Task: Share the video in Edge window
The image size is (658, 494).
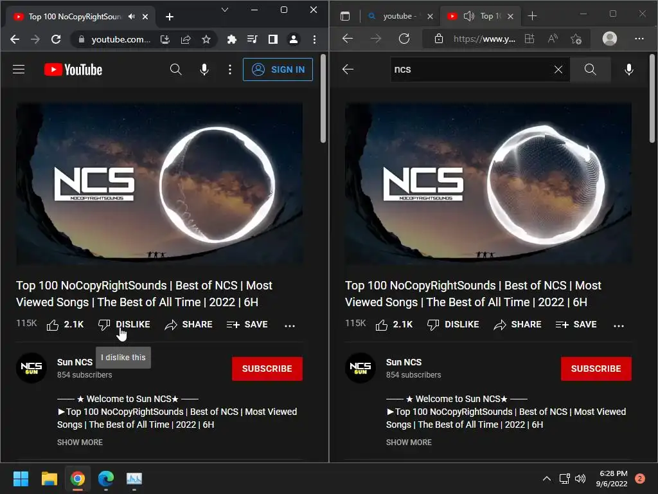Action: (518, 325)
